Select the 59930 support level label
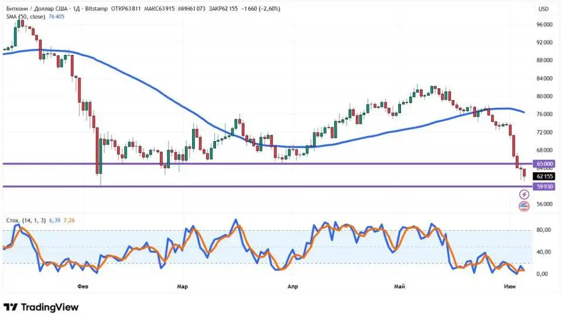 click(x=544, y=186)
